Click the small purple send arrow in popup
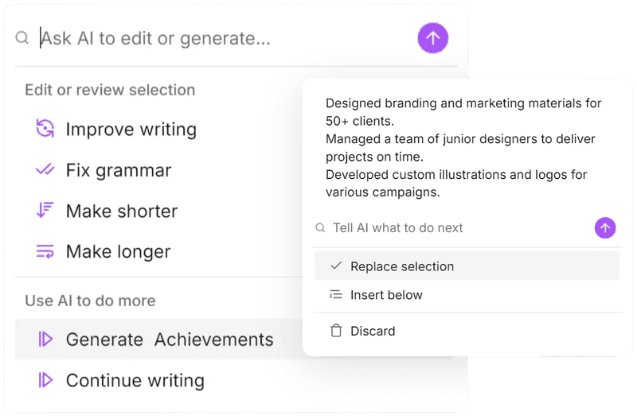The image size is (637, 419). [605, 228]
